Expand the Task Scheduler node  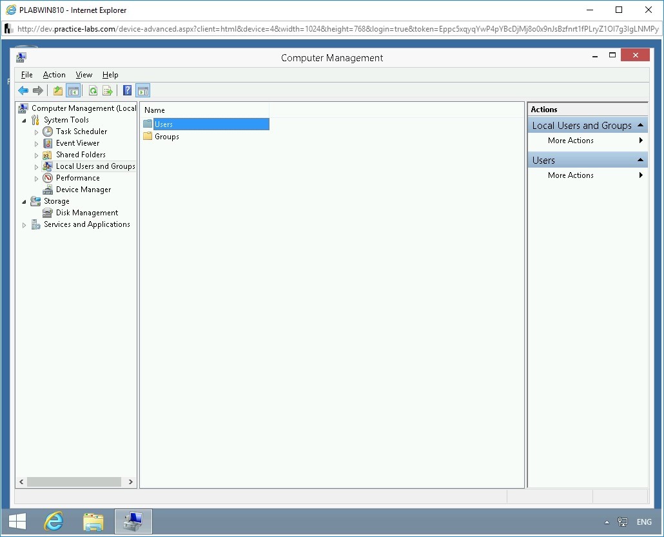37,131
